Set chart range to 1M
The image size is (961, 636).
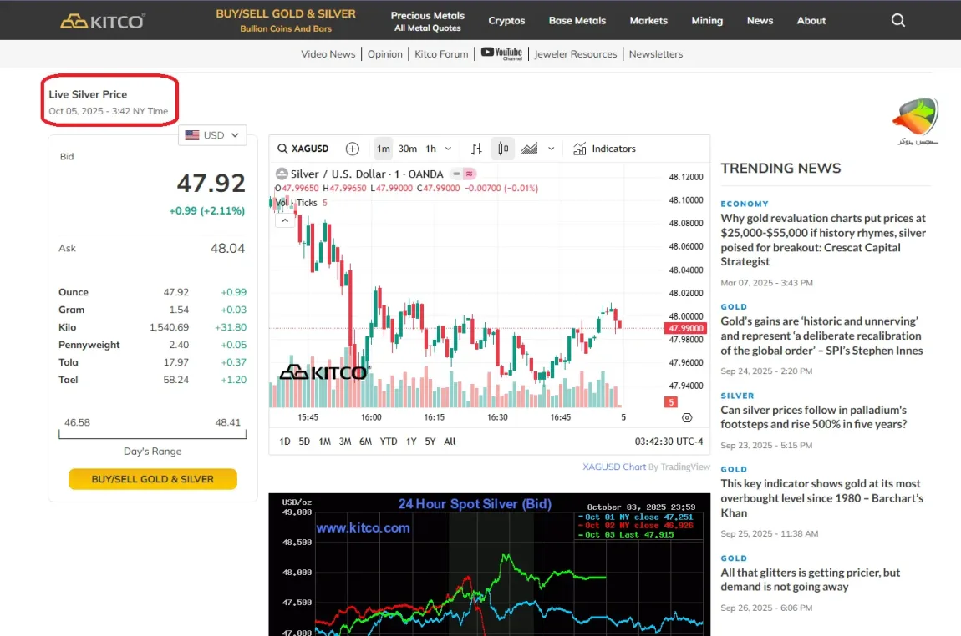(x=325, y=442)
